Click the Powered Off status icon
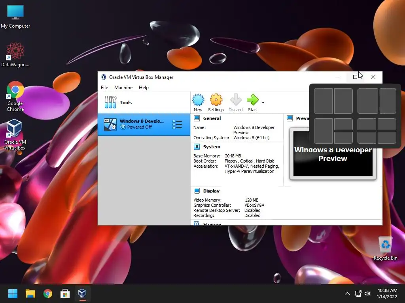The height and width of the screenshot is (303, 405). coord(123,127)
